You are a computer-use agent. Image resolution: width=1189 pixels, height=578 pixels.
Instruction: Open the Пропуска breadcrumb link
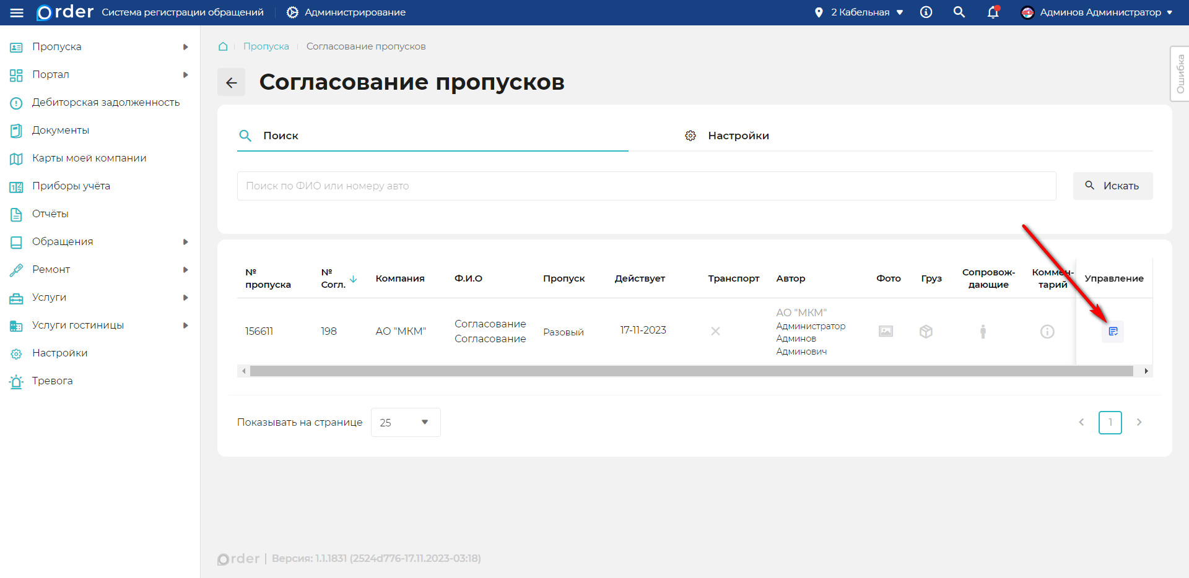coord(266,46)
